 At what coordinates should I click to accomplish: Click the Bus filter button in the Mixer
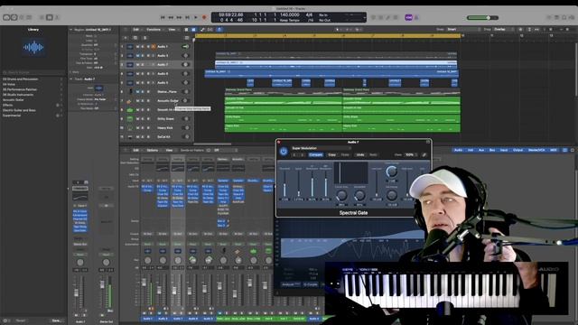click(x=491, y=151)
